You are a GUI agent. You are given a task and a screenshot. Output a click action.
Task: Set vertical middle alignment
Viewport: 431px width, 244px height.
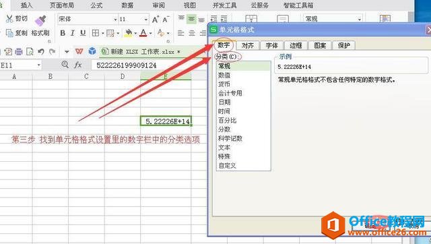pyautogui.click(x=191, y=19)
